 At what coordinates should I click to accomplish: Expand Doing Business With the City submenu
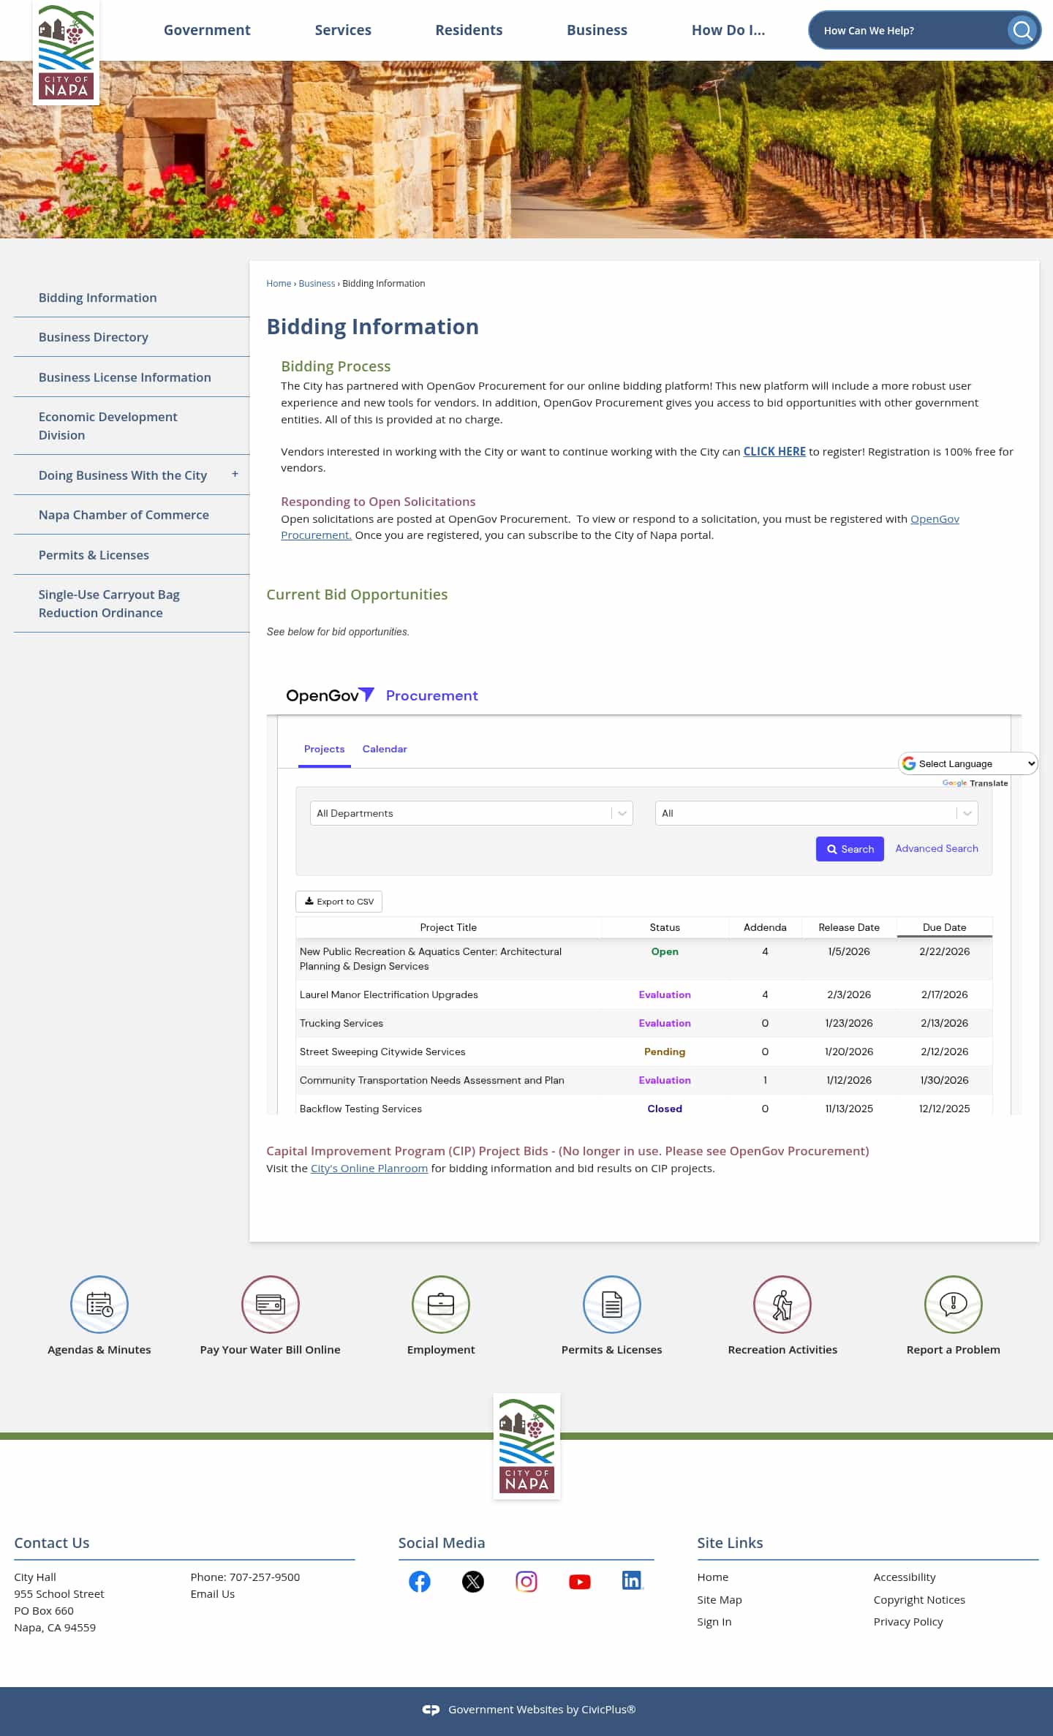235,474
